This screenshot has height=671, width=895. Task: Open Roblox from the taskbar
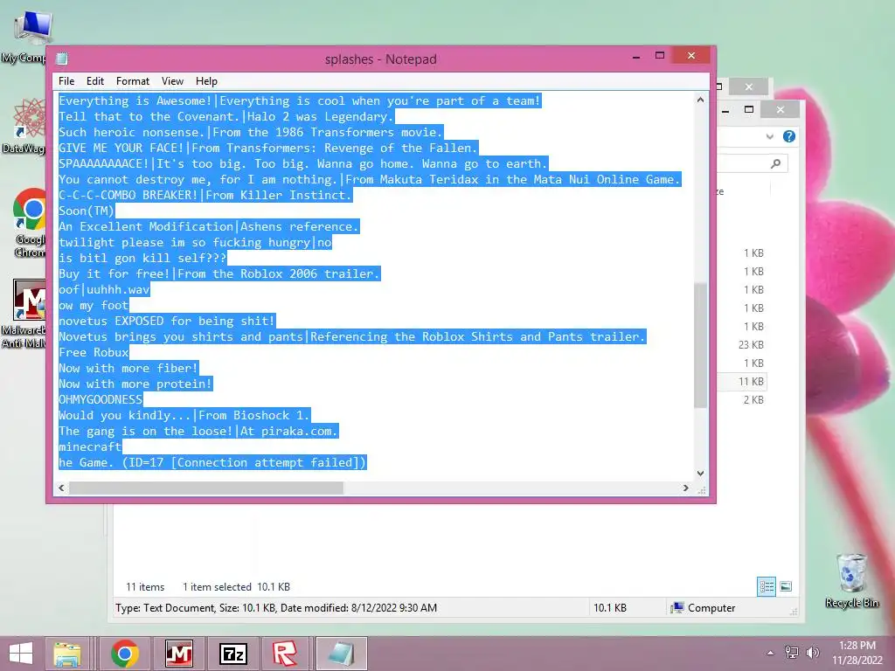284,654
